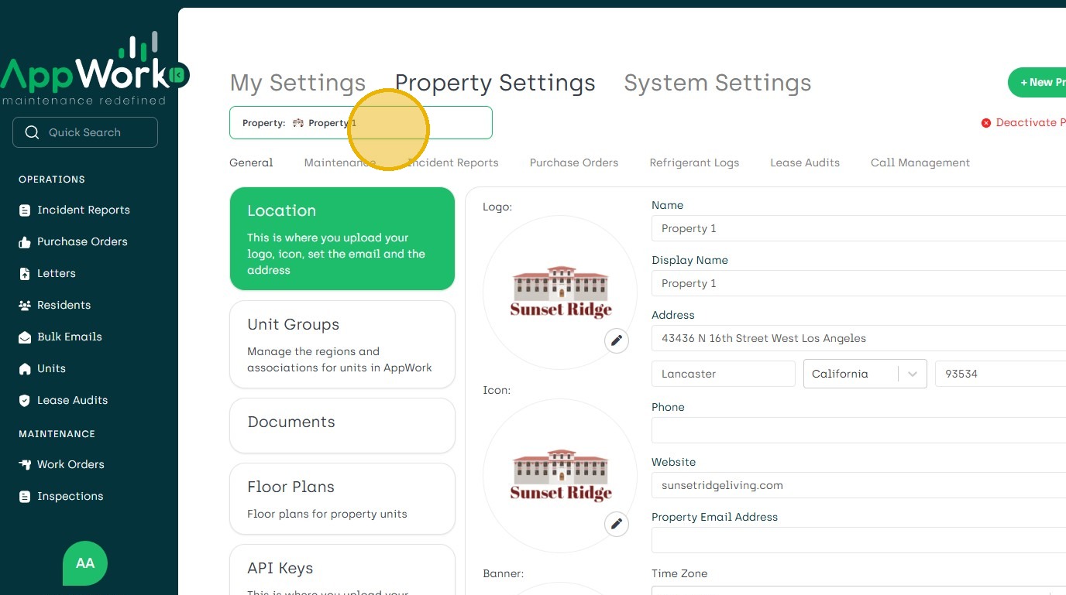Open Incident Reports via its sidebar icon

[25, 210]
